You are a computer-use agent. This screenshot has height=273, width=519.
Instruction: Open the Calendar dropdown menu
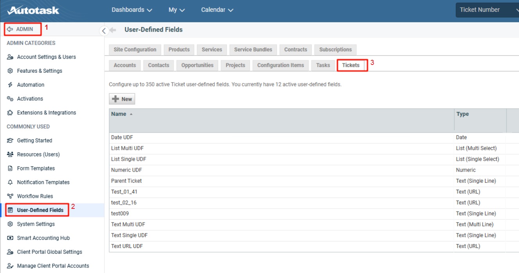click(x=217, y=10)
